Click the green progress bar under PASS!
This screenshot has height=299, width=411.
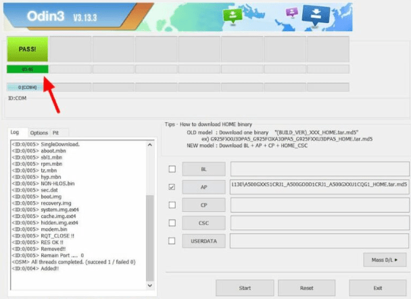coord(28,70)
